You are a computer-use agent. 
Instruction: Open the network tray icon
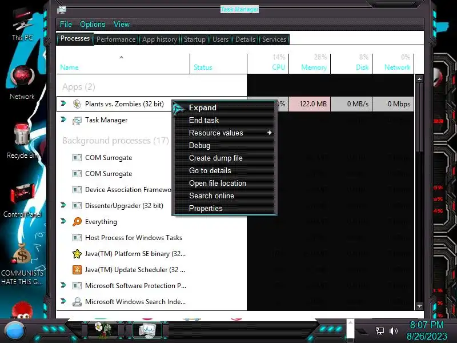point(379,331)
